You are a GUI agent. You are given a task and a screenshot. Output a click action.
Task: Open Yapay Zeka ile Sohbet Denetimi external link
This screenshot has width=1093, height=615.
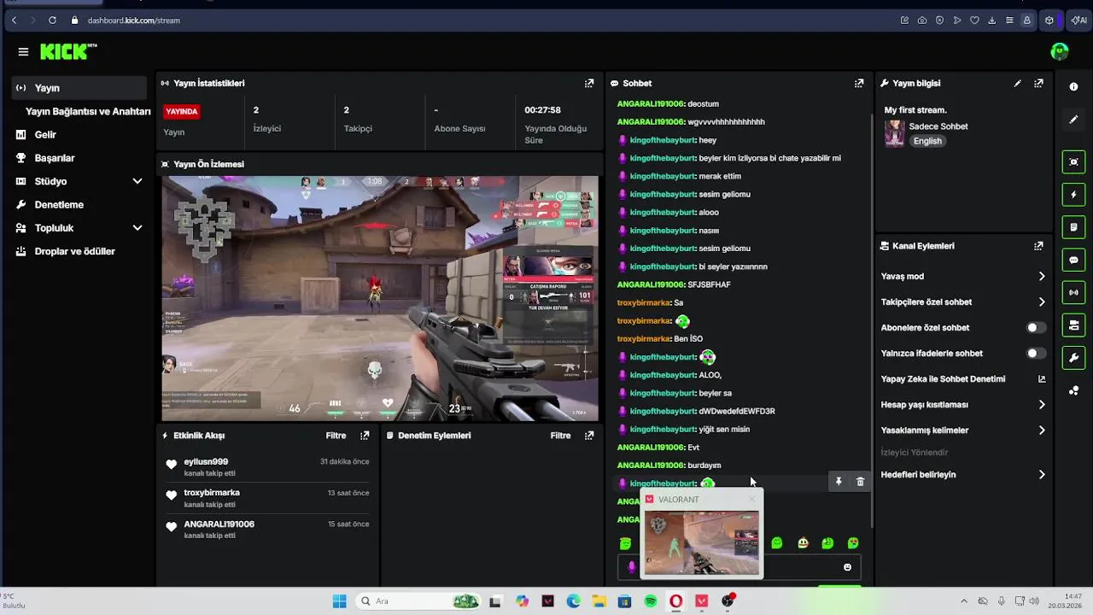[1042, 379]
